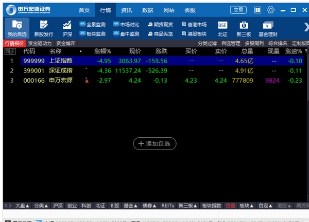This screenshot has height=222, width=309.
Task: Expand the 基金 bottom tab menu
Action: 130,206
